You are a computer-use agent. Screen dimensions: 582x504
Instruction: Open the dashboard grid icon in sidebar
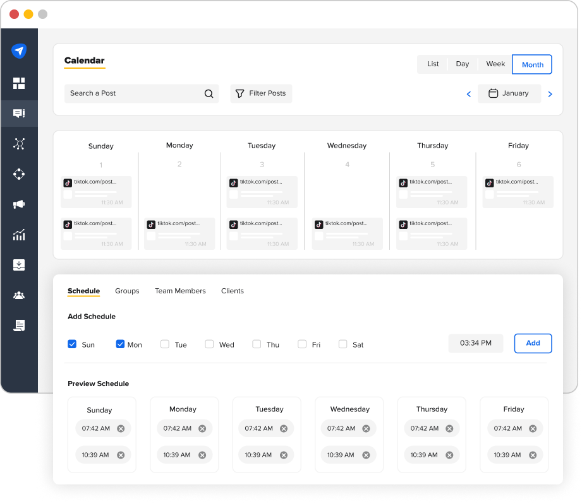click(x=19, y=83)
